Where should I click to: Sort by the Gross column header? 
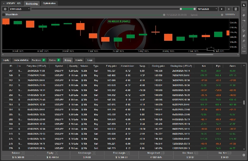(233, 66)
